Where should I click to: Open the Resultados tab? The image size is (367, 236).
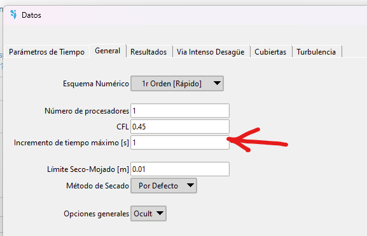[x=149, y=51]
